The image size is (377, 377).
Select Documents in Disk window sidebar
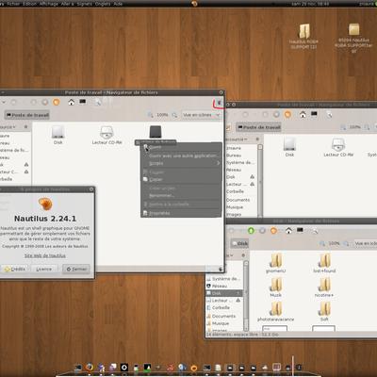(x=223, y=316)
